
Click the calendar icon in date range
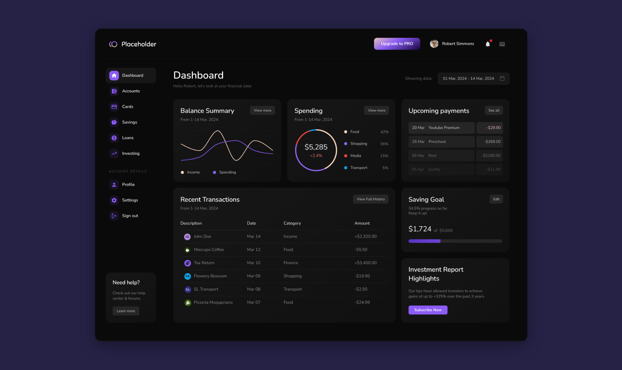[502, 79]
